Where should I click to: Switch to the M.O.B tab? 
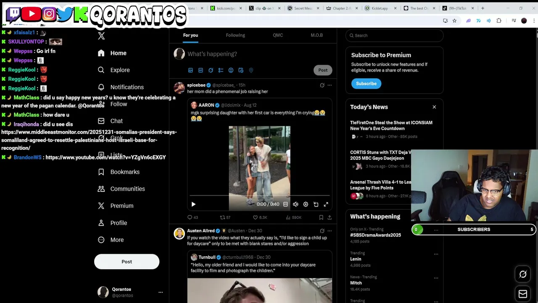pyautogui.click(x=316, y=35)
